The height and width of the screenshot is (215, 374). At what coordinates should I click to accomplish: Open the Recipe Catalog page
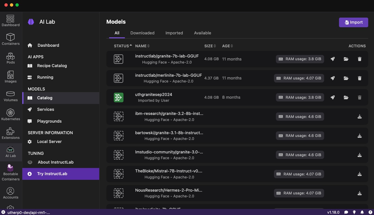click(x=52, y=66)
